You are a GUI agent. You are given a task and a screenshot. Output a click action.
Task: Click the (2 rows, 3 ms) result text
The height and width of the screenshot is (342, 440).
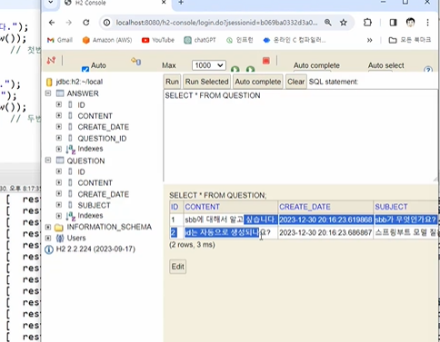pos(192,245)
